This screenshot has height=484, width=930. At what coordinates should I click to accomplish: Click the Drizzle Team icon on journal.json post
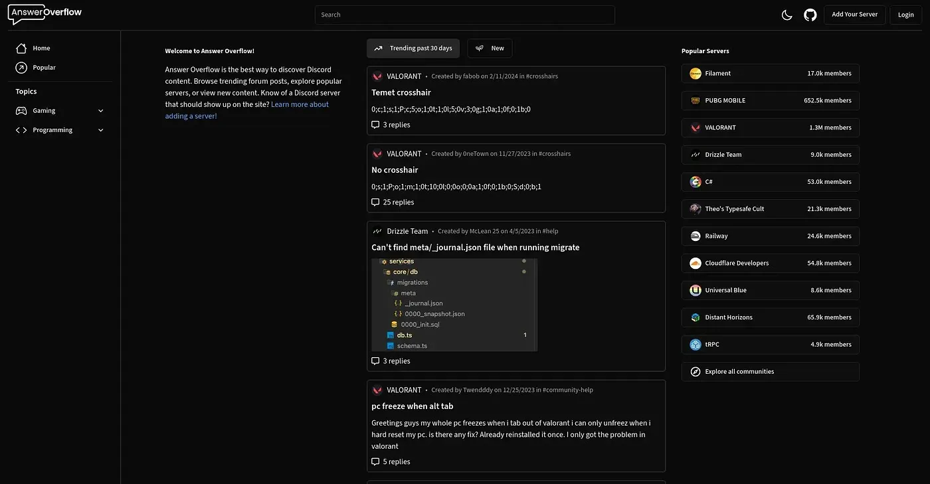(377, 231)
